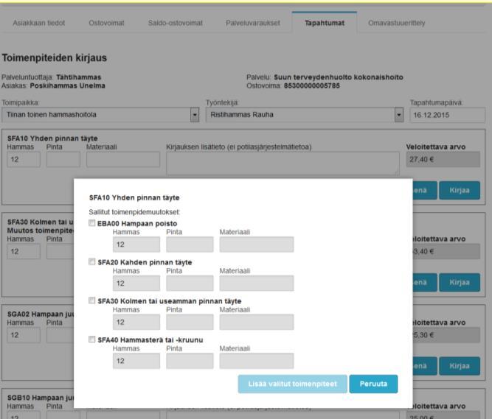Click Hammas field under EBA00 Hampaan poisto
Screen dimensions: 492x419
point(136,244)
